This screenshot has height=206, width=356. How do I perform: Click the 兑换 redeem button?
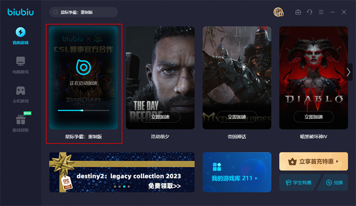335,182
